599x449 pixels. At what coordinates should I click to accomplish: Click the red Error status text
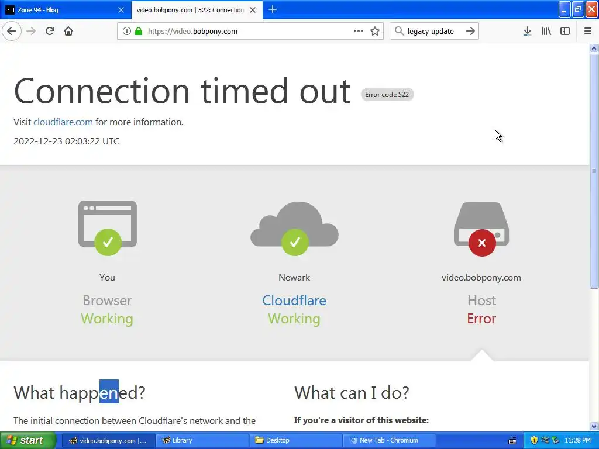481,319
